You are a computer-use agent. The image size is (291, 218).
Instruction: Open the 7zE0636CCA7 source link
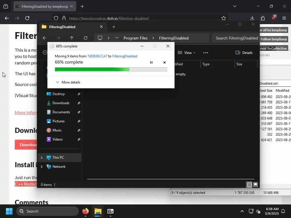click(97, 56)
